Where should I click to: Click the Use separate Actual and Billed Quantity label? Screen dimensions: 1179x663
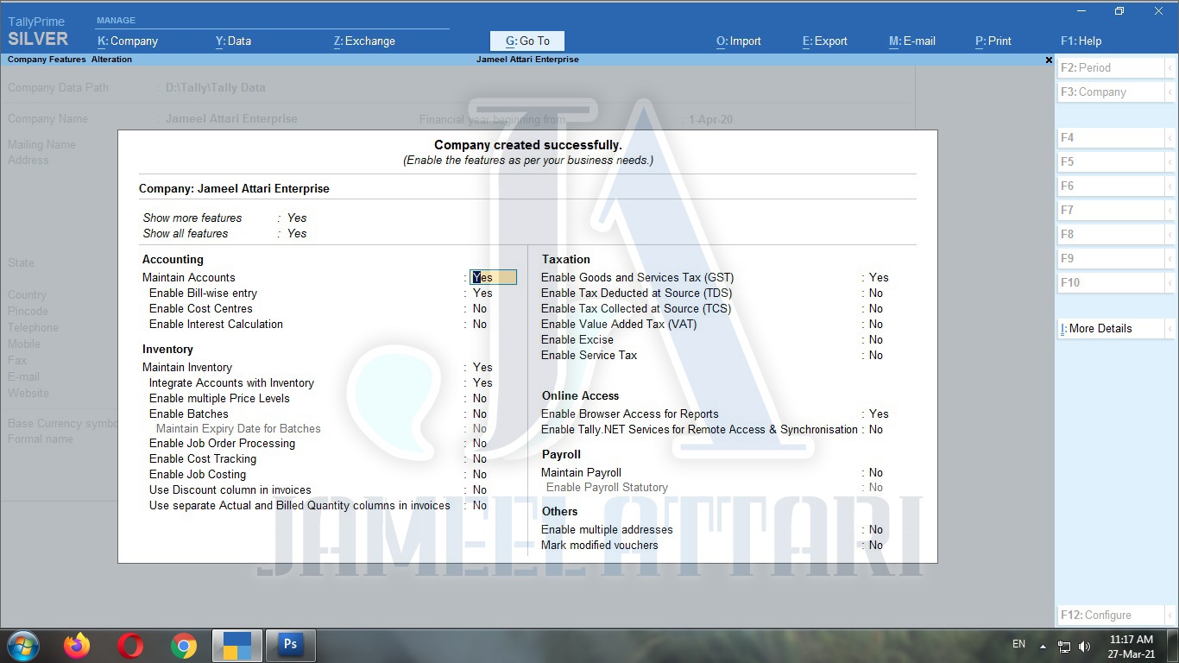[299, 505]
